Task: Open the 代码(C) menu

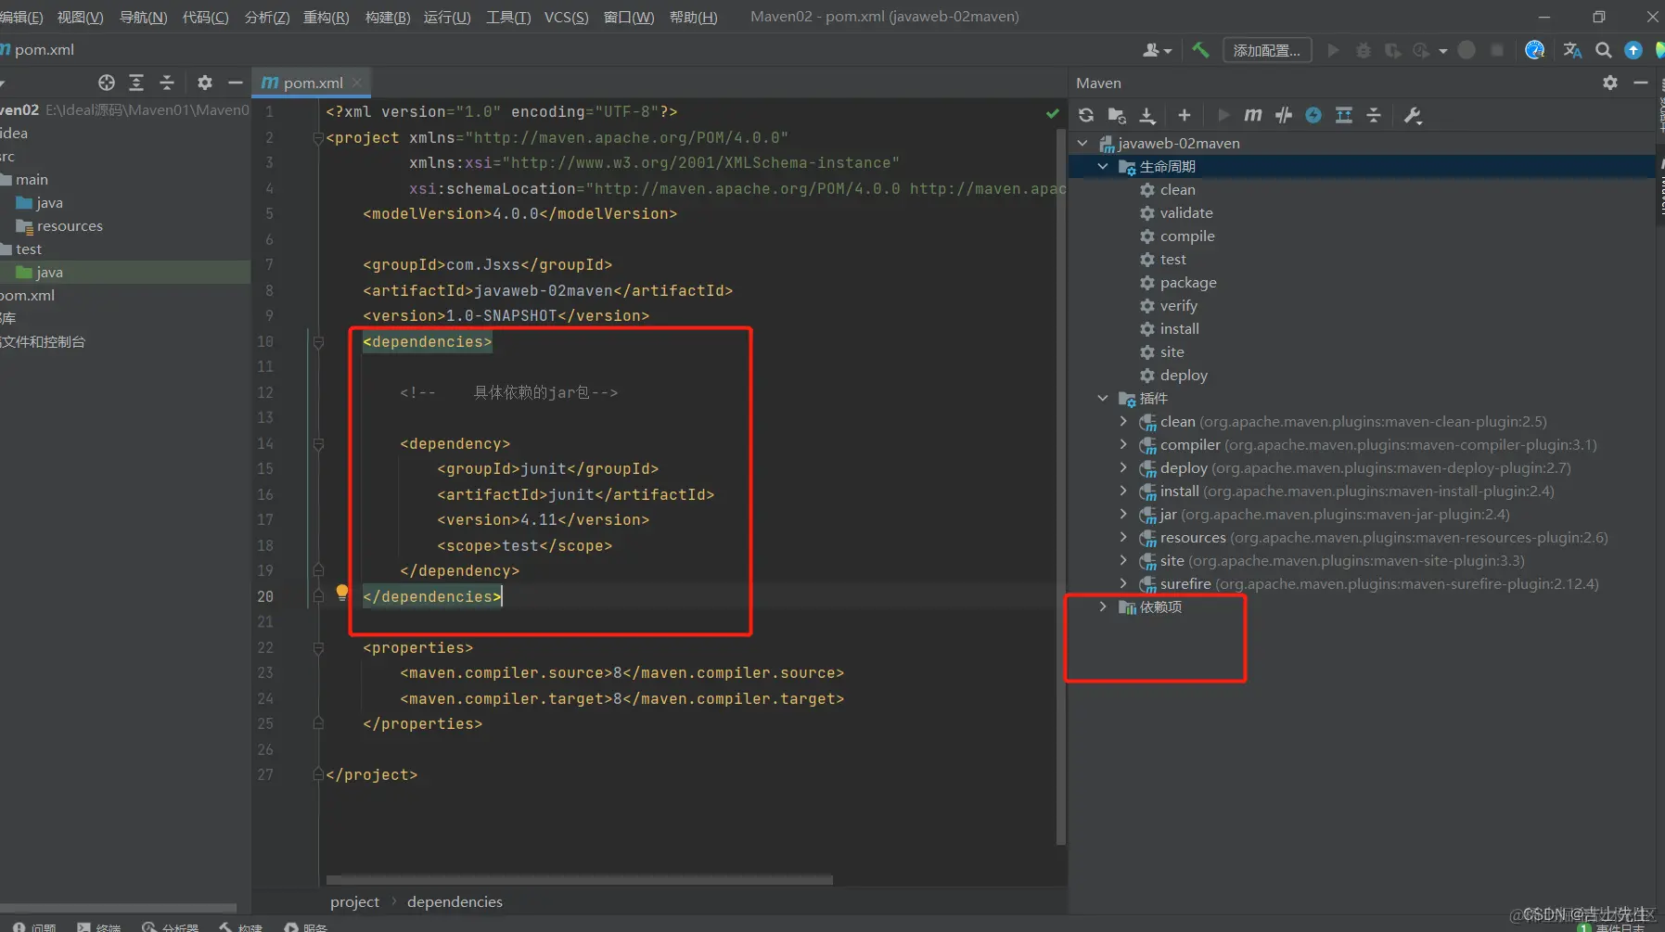Action: click(x=206, y=17)
